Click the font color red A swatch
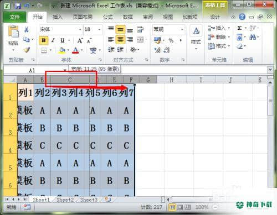Image resolution: width=277 pixels, height=215 pixels. click(x=75, y=50)
